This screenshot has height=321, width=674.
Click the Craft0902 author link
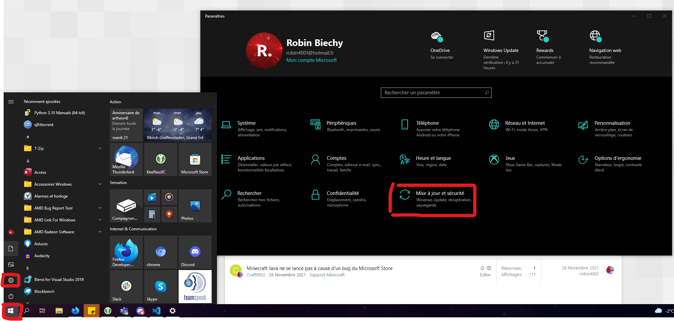(x=256, y=275)
